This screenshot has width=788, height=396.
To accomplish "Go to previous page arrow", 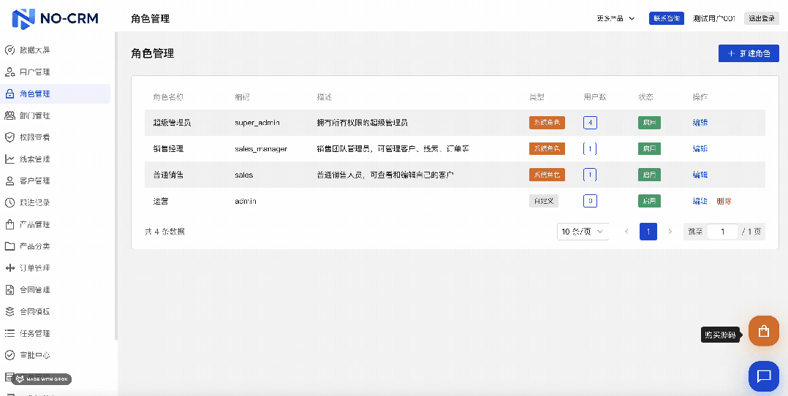I will [626, 232].
